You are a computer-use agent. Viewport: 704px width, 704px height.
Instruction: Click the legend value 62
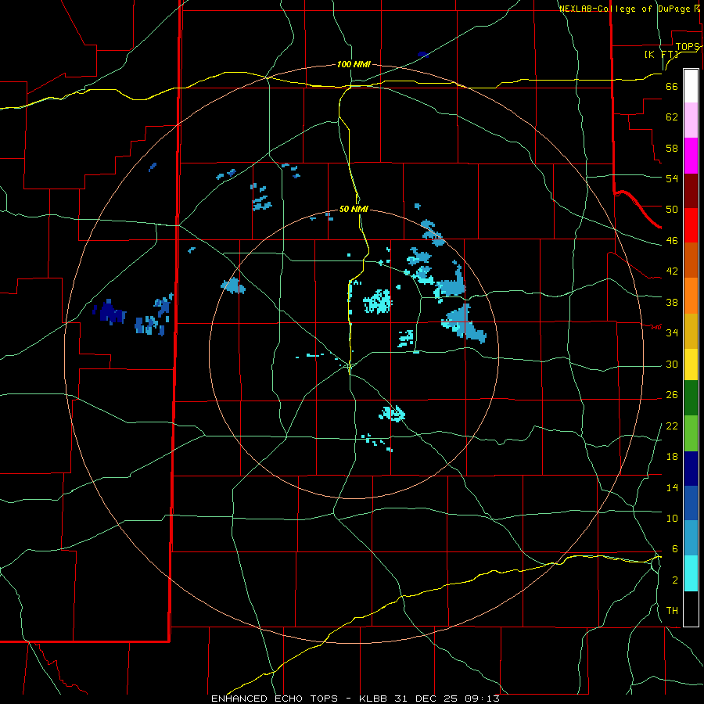672,117
